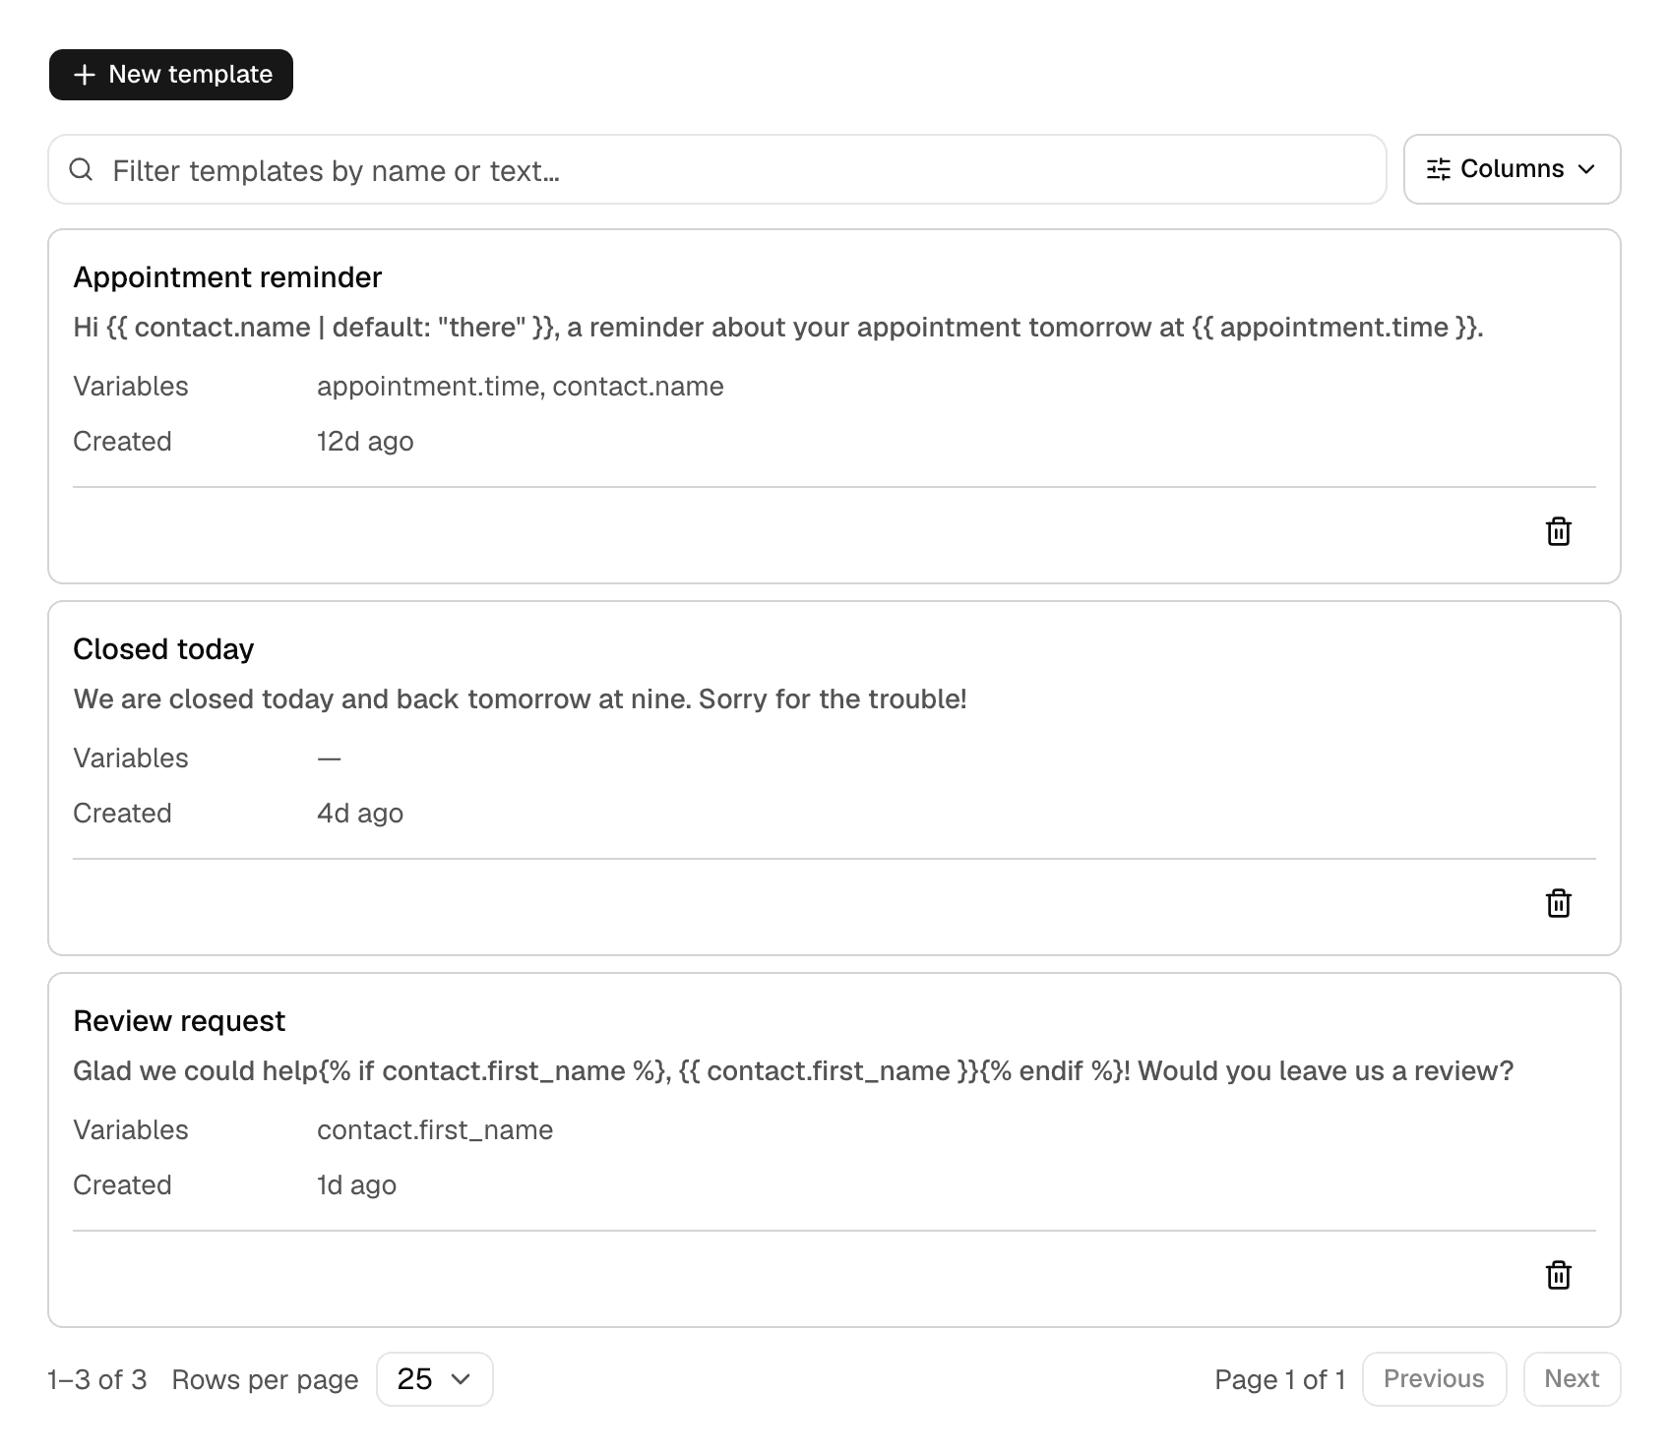Viewport: 1669px width, 1454px height.
Task: Click the '4d ago' created value
Action: click(360, 814)
